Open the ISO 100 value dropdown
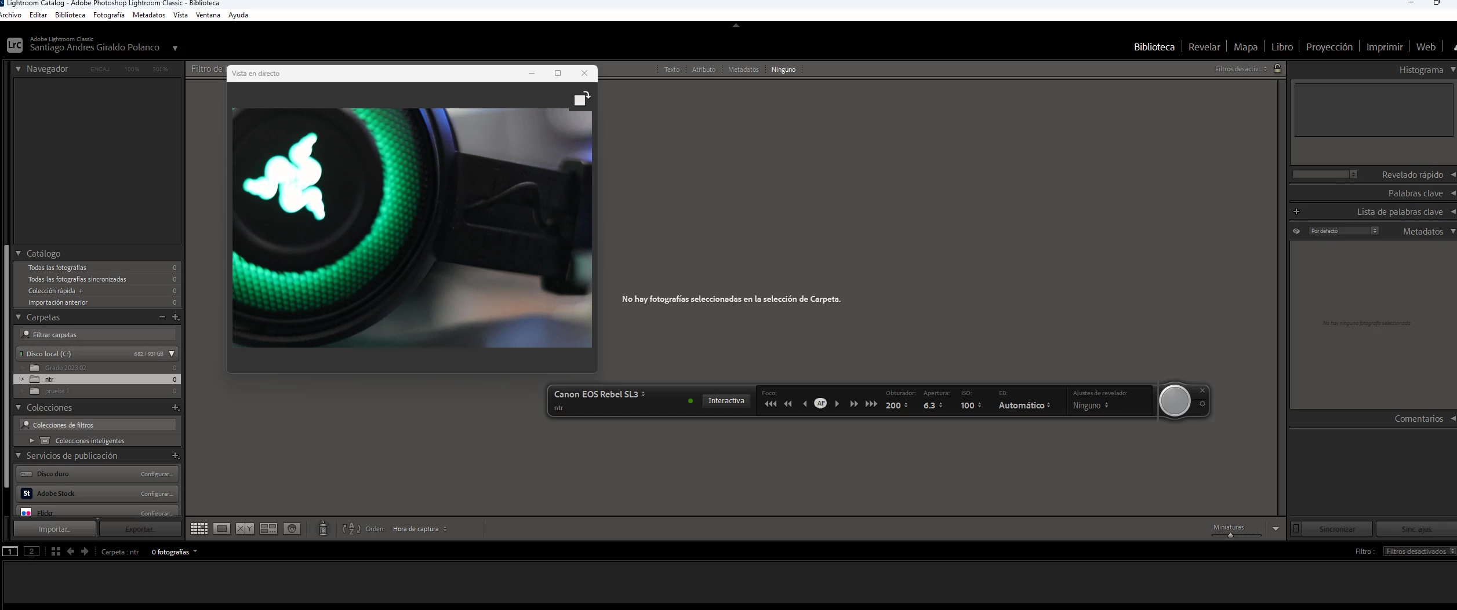1457x610 pixels. click(971, 405)
